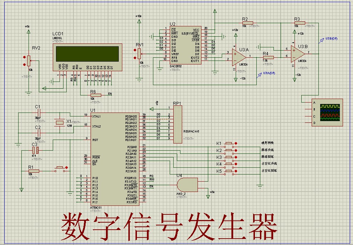This screenshot has width=353, height=245.
Task: Select the RV1 potentiometer body
Action: click(x=139, y=54)
